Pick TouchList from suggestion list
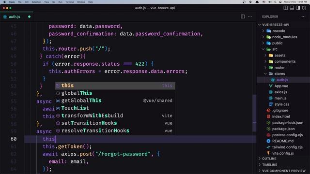 [115, 108]
